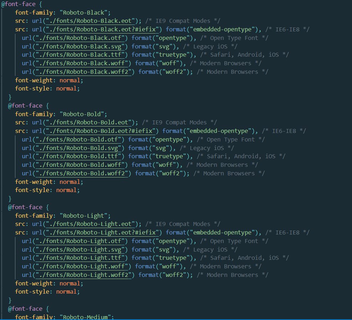Open the Roboto-Black.svg font path
This screenshot has width=352, height=320.
coord(80,46)
